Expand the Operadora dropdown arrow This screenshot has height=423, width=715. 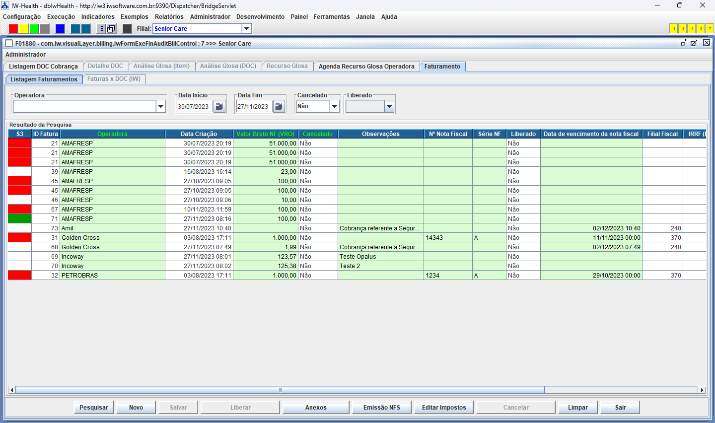161,106
